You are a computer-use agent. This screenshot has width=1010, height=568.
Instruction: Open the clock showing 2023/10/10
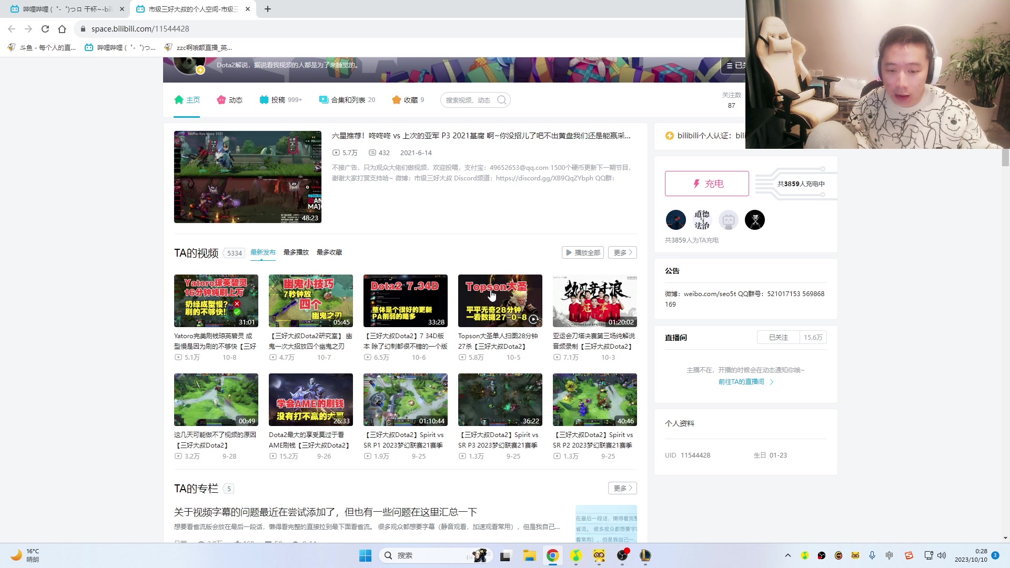coord(971,555)
